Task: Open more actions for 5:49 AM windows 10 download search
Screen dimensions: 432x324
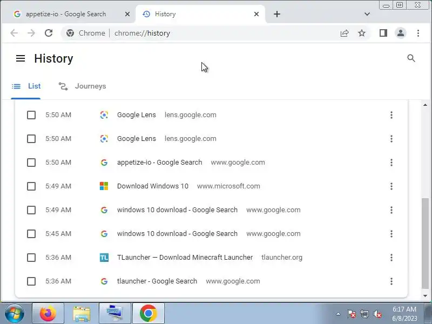Action: click(x=391, y=210)
